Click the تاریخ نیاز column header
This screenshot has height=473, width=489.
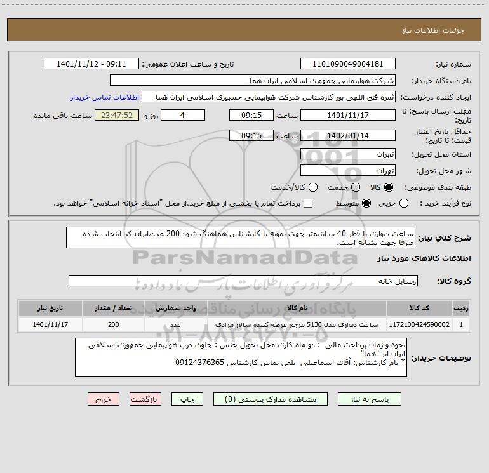[x=50, y=309]
